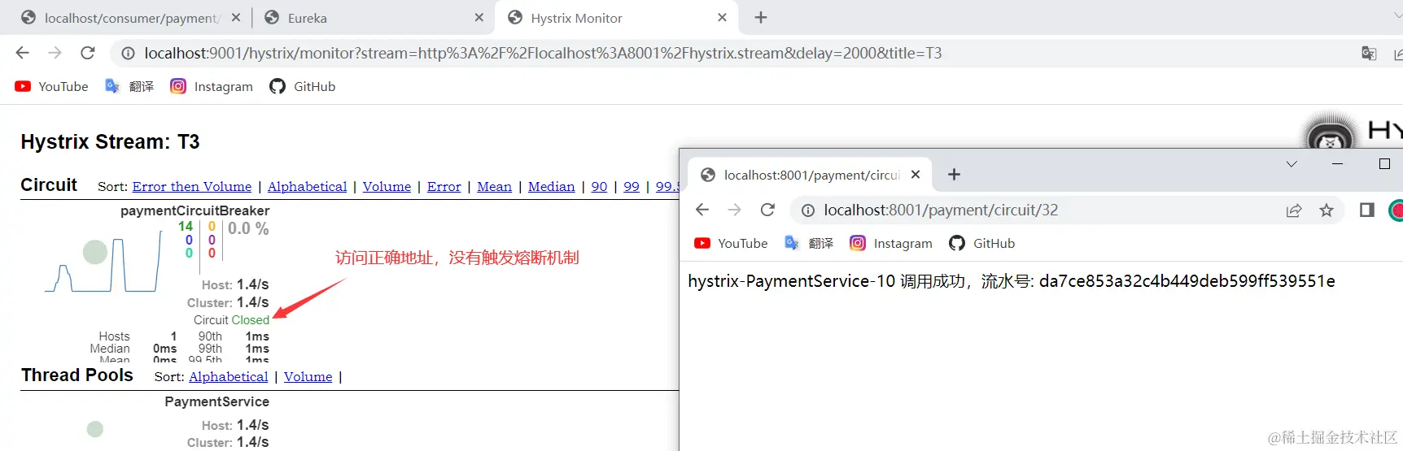Sort thread pools by Volume
Image resolution: width=1403 pixels, height=451 pixels.
308,376
